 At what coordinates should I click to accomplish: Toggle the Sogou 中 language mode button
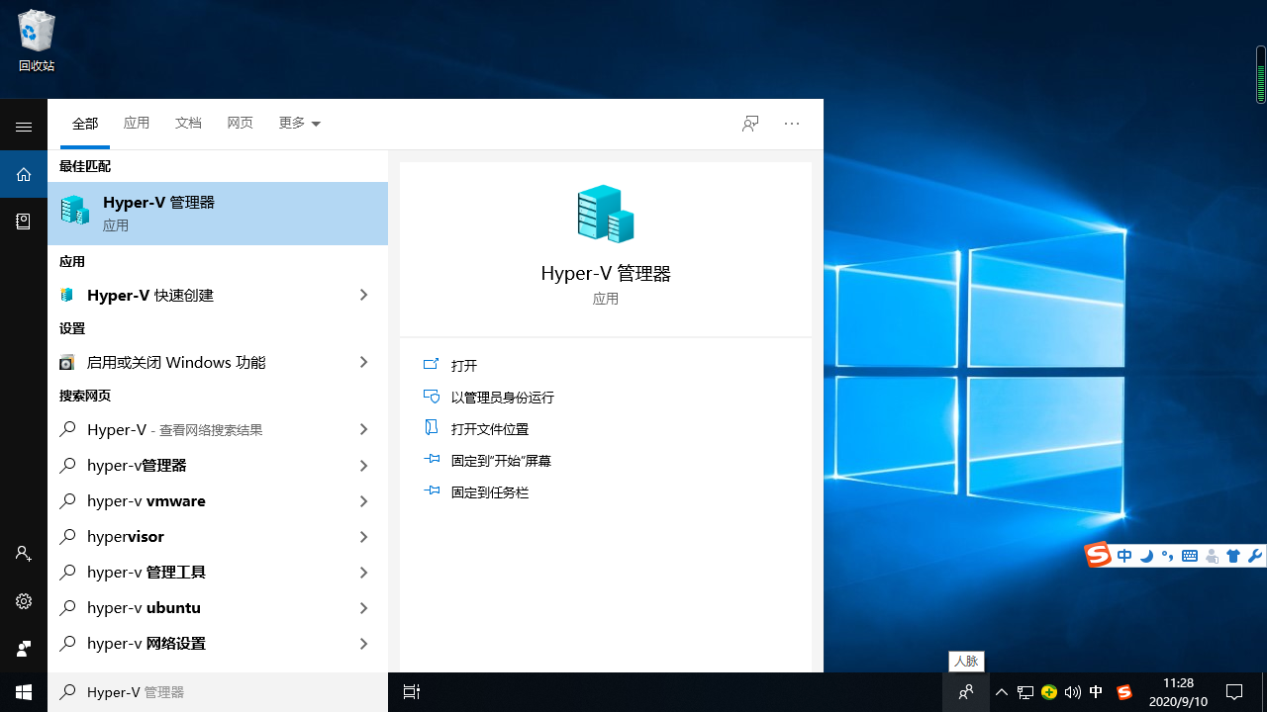point(1124,556)
